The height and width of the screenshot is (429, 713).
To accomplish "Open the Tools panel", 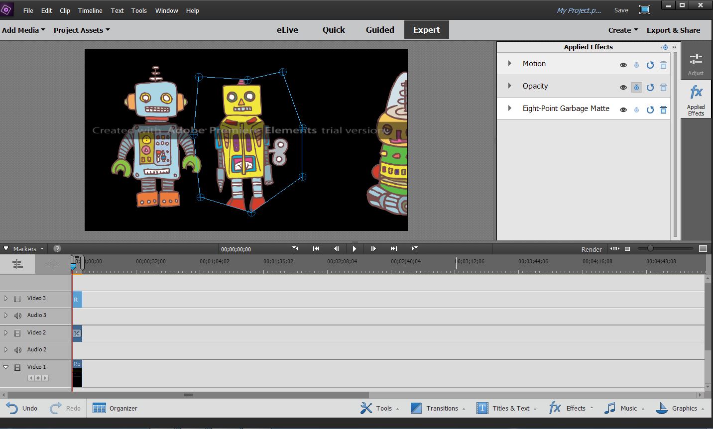I will [x=379, y=408].
